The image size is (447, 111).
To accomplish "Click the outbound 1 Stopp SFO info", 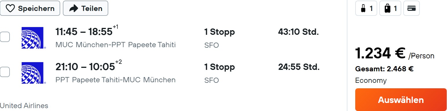I will 219,38.
